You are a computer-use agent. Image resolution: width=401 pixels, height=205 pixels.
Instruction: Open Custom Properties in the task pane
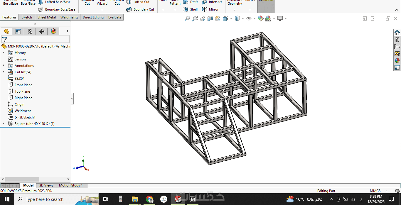(x=397, y=68)
